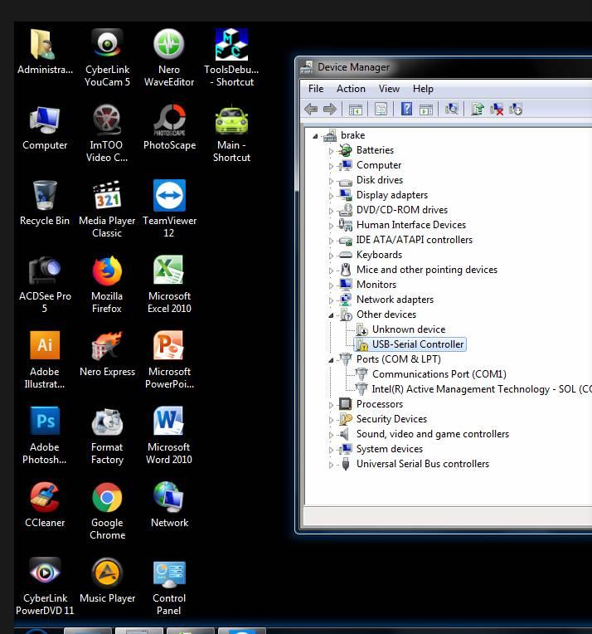Select the Security Devices row
Viewport: 592px width, 634px height.
coord(391,419)
